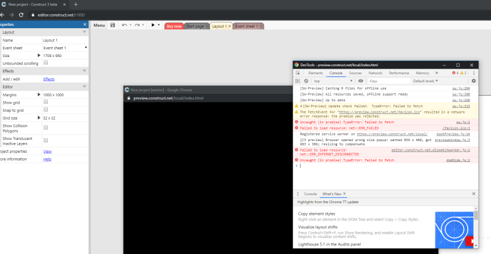491x254 pixels.
Task: Open DevTools three-dot customize menu
Action: click(474, 73)
